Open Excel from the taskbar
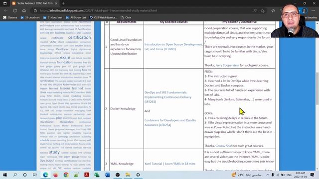The image size is (319, 179). pos(97,175)
